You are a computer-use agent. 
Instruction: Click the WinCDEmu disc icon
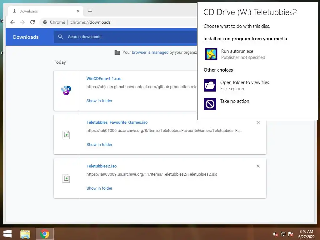point(66,90)
